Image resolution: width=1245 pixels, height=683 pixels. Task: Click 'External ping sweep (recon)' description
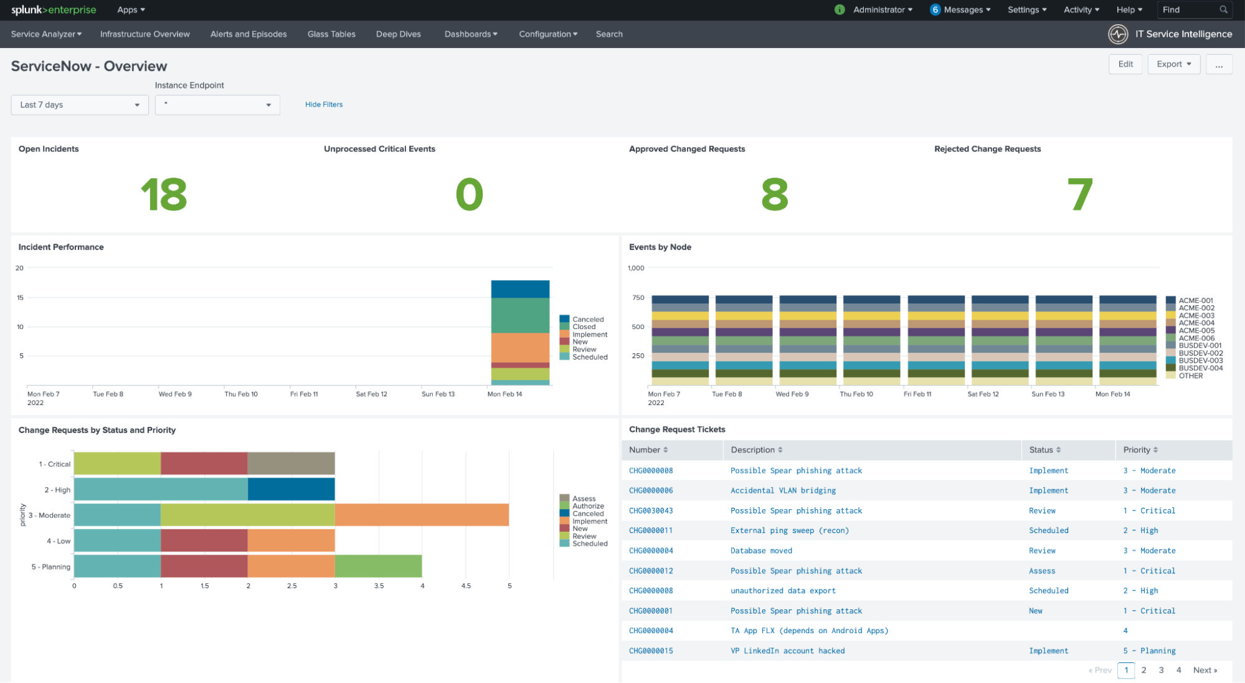pyautogui.click(x=790, y=530)
